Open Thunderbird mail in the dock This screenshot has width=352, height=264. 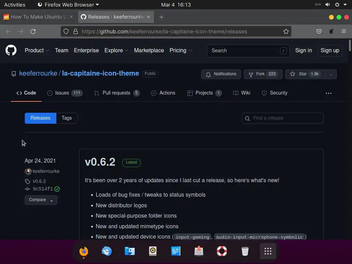[107, 251]
